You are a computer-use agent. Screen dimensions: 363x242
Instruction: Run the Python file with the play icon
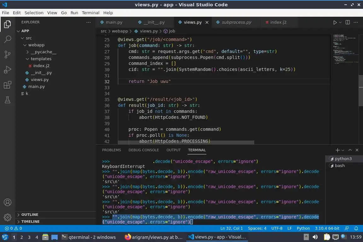pyautogui.click(x=335, y=22)
